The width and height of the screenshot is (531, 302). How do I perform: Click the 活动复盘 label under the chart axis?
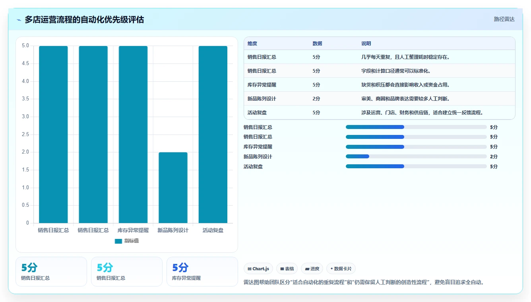(x=213, y=230)
